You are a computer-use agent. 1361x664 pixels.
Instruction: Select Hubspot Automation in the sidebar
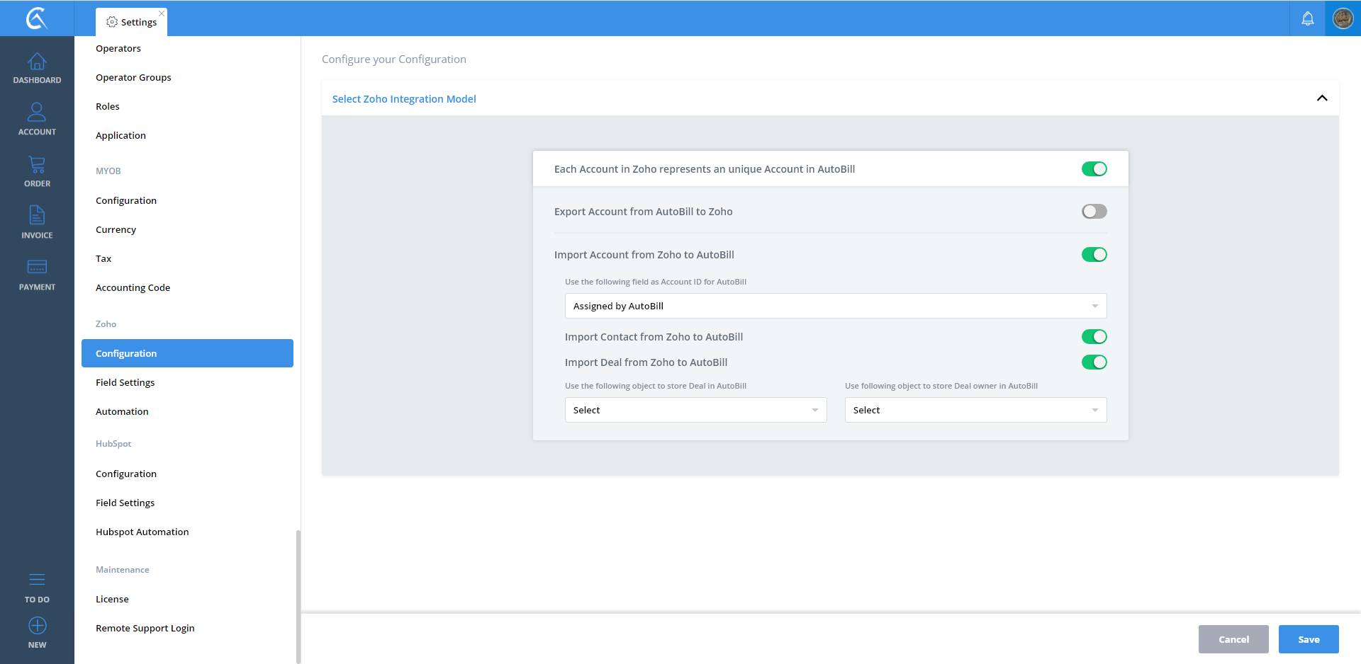tap(142, 532)
